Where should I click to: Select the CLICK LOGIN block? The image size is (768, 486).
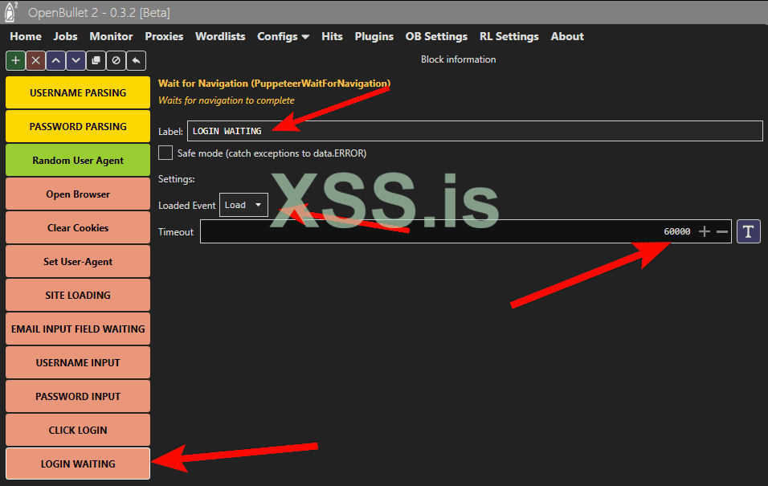pyautogui.click(x=78, y=430)
